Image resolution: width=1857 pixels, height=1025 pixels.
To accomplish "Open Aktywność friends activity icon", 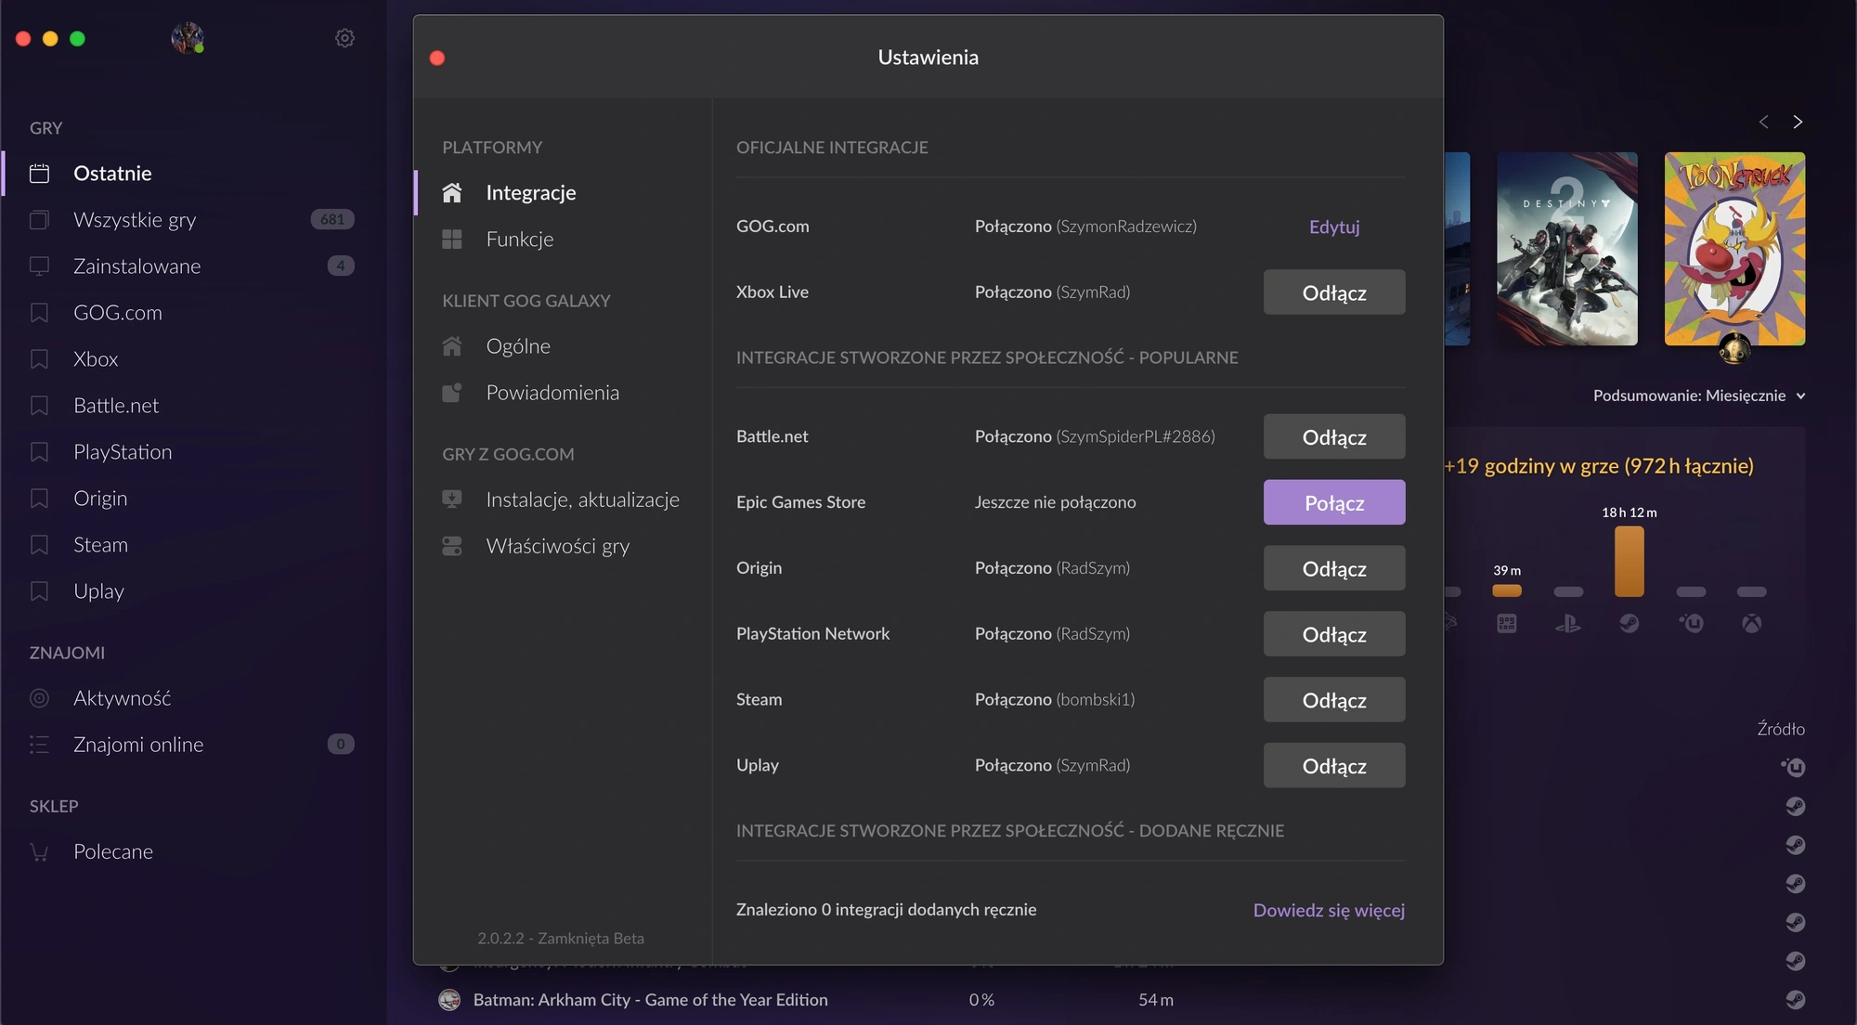I will coord(39,698).
